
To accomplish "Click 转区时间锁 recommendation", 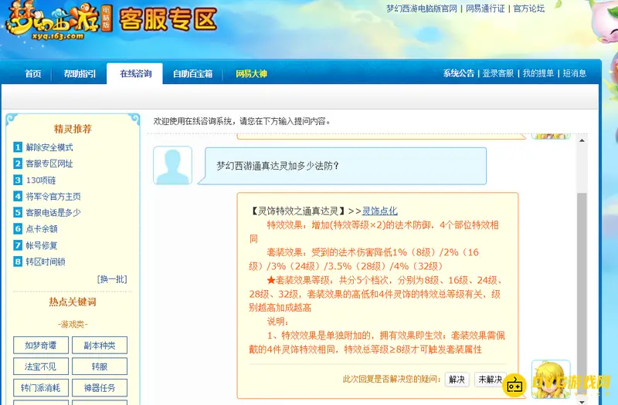I will 46,262.
